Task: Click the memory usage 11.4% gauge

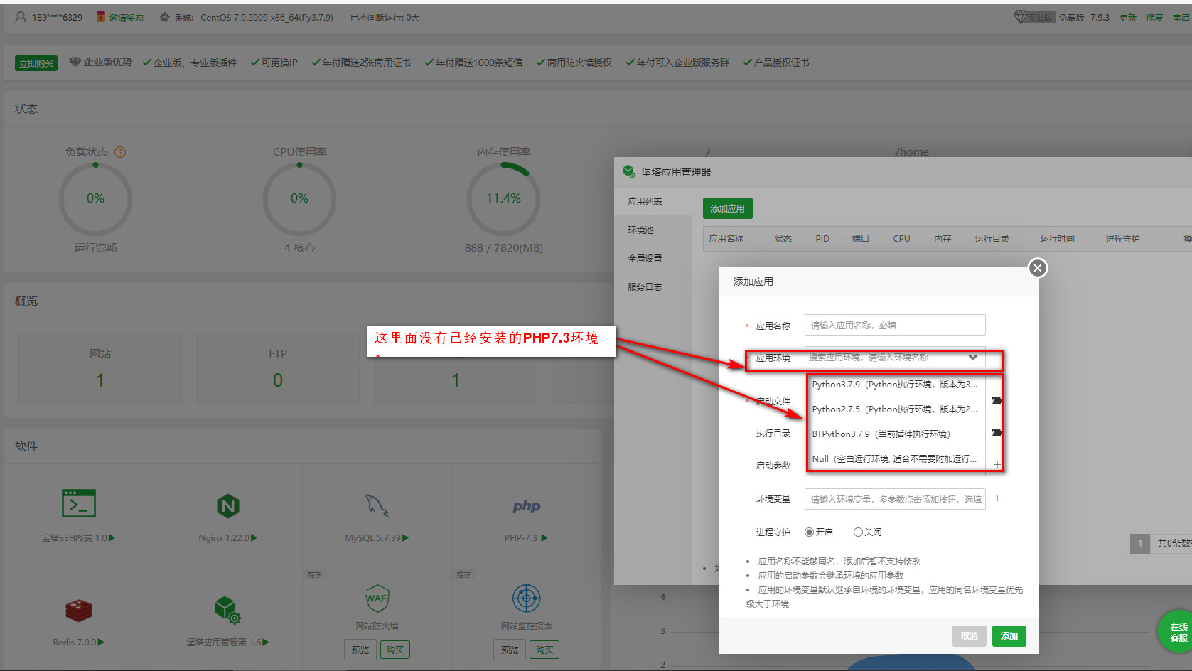Action: [x=503, y=198]
